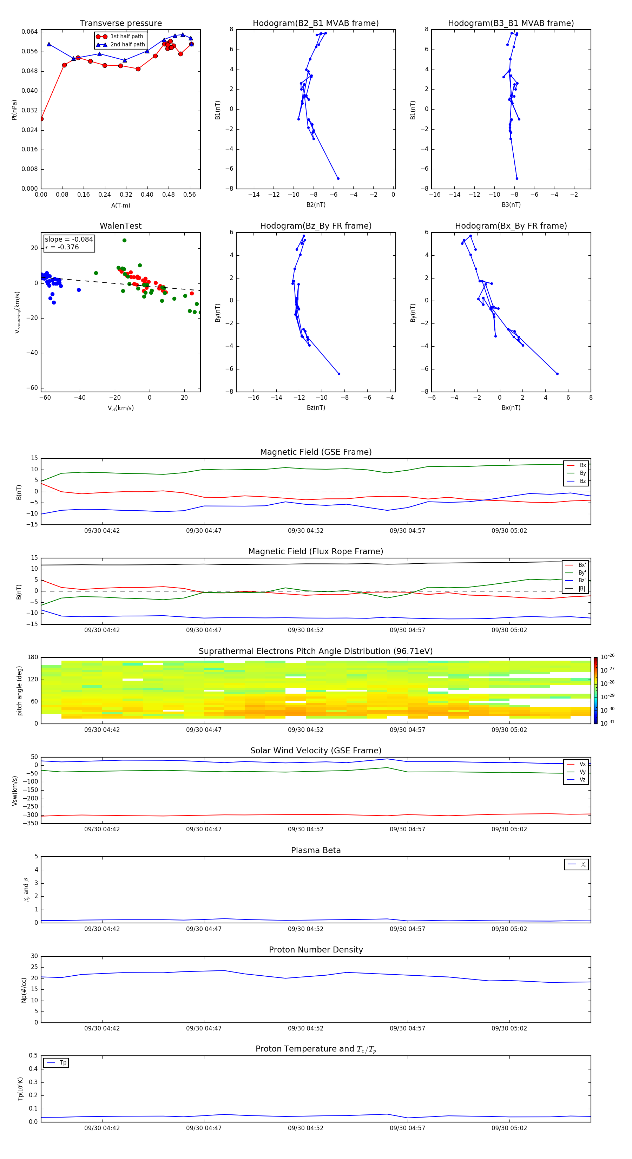Select the Bz' legend entry in the Flux Rope plot
The width and height of the screenshot is (632, 1159).
point(576,581)
